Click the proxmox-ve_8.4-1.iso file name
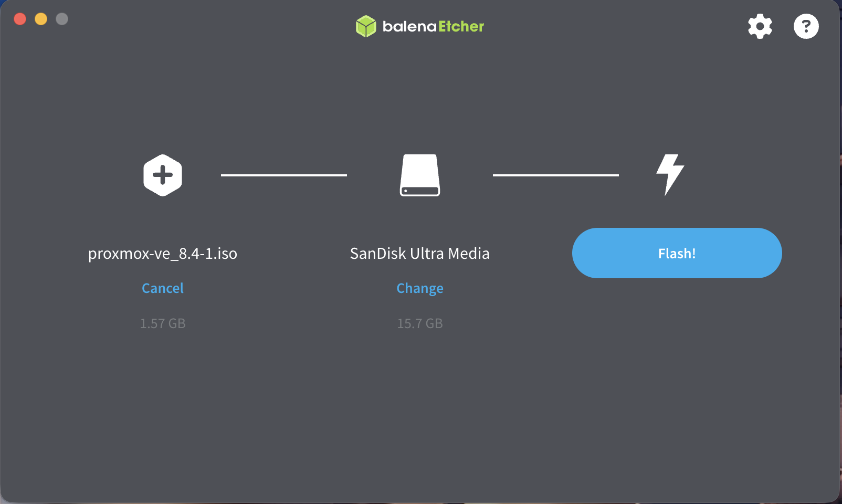Viewport: 842px width, 504px height. pyautogui.click(x=163, y=254)
